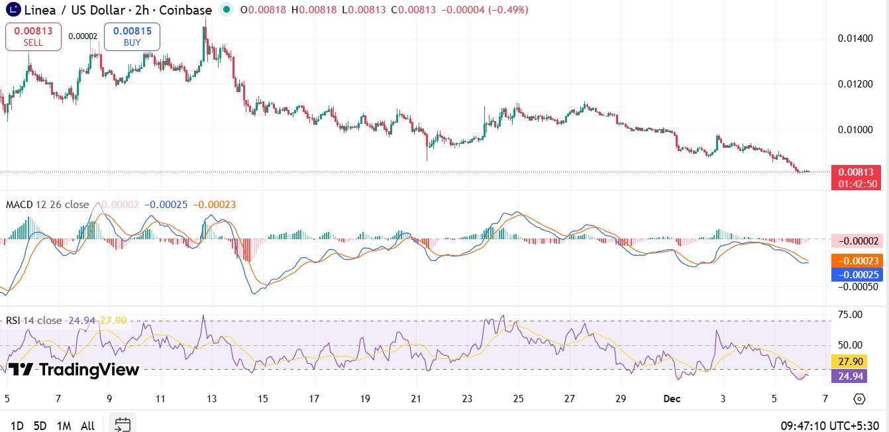Click the BUY 0.00815 button

point(131,36)
